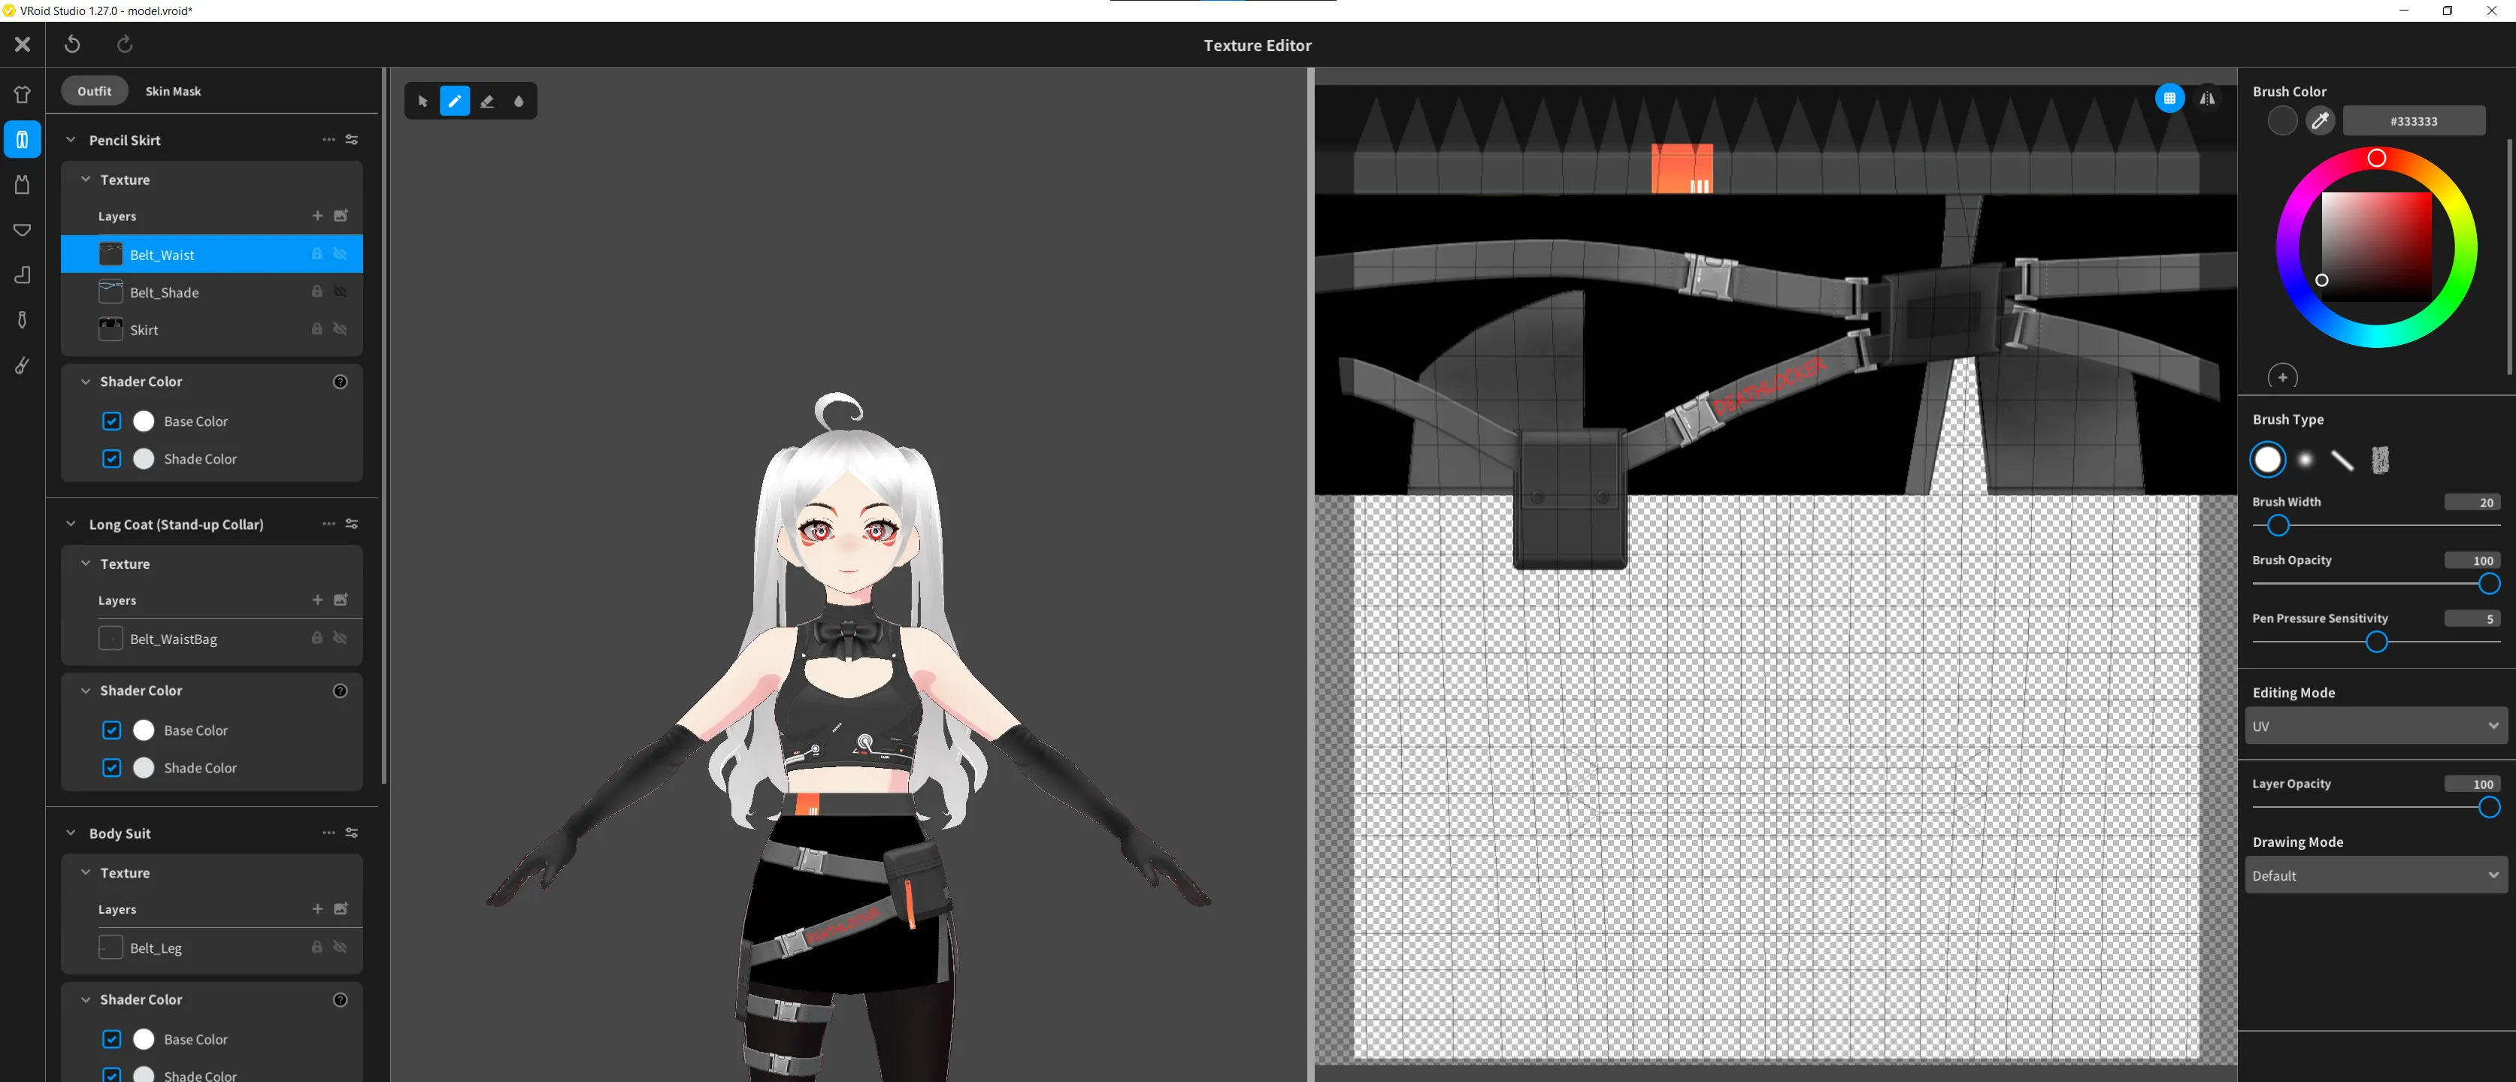Select the fill bucket tool
The image size is (2516, 1082).
[x=519, y=101]
